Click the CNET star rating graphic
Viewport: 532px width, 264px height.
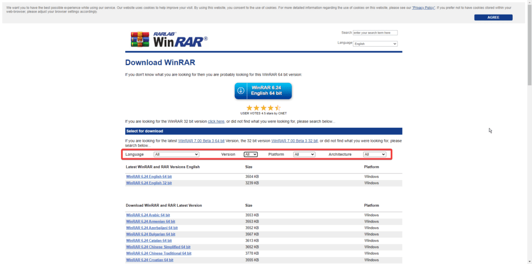click(x=263, y=108)
